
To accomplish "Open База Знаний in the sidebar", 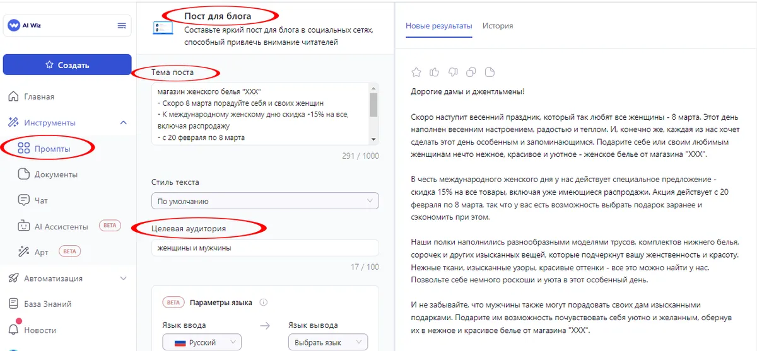I will click(x=48, y=304).
